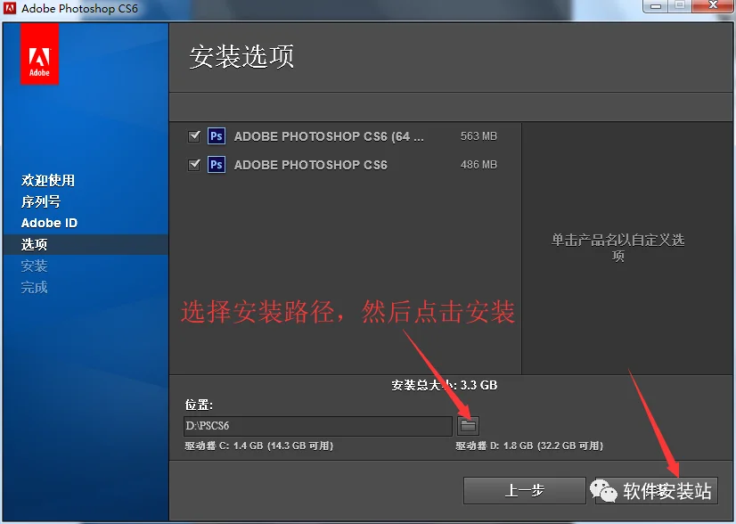The width and height of the screenshot is (736, 524).
Task: Click product name ADOBE PHOTOSHOP CS6 (64 ...)
Action: (329, 136)
